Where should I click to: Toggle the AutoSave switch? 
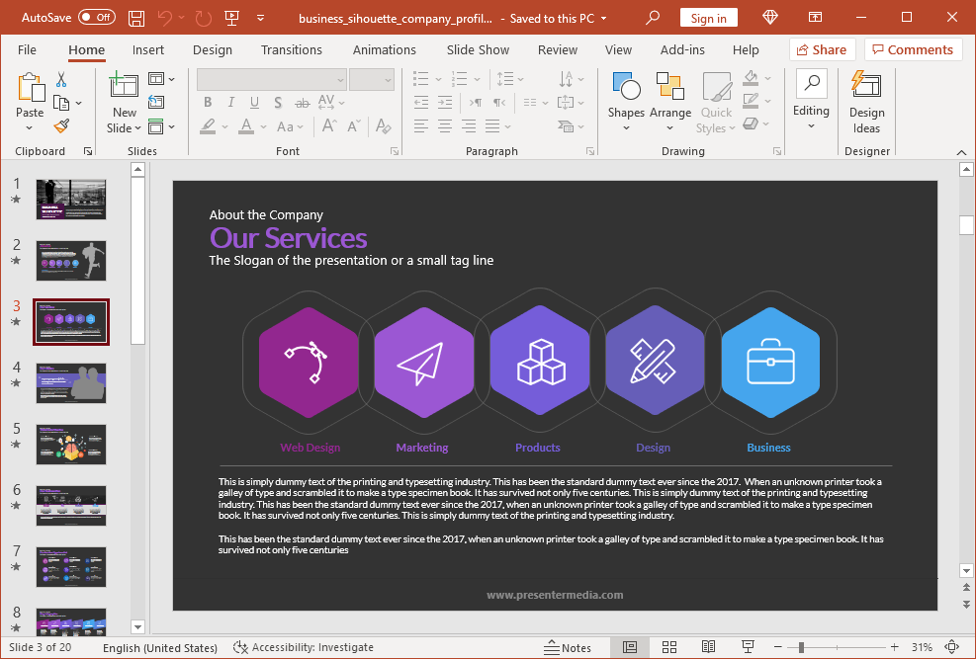tap(96, 18)
